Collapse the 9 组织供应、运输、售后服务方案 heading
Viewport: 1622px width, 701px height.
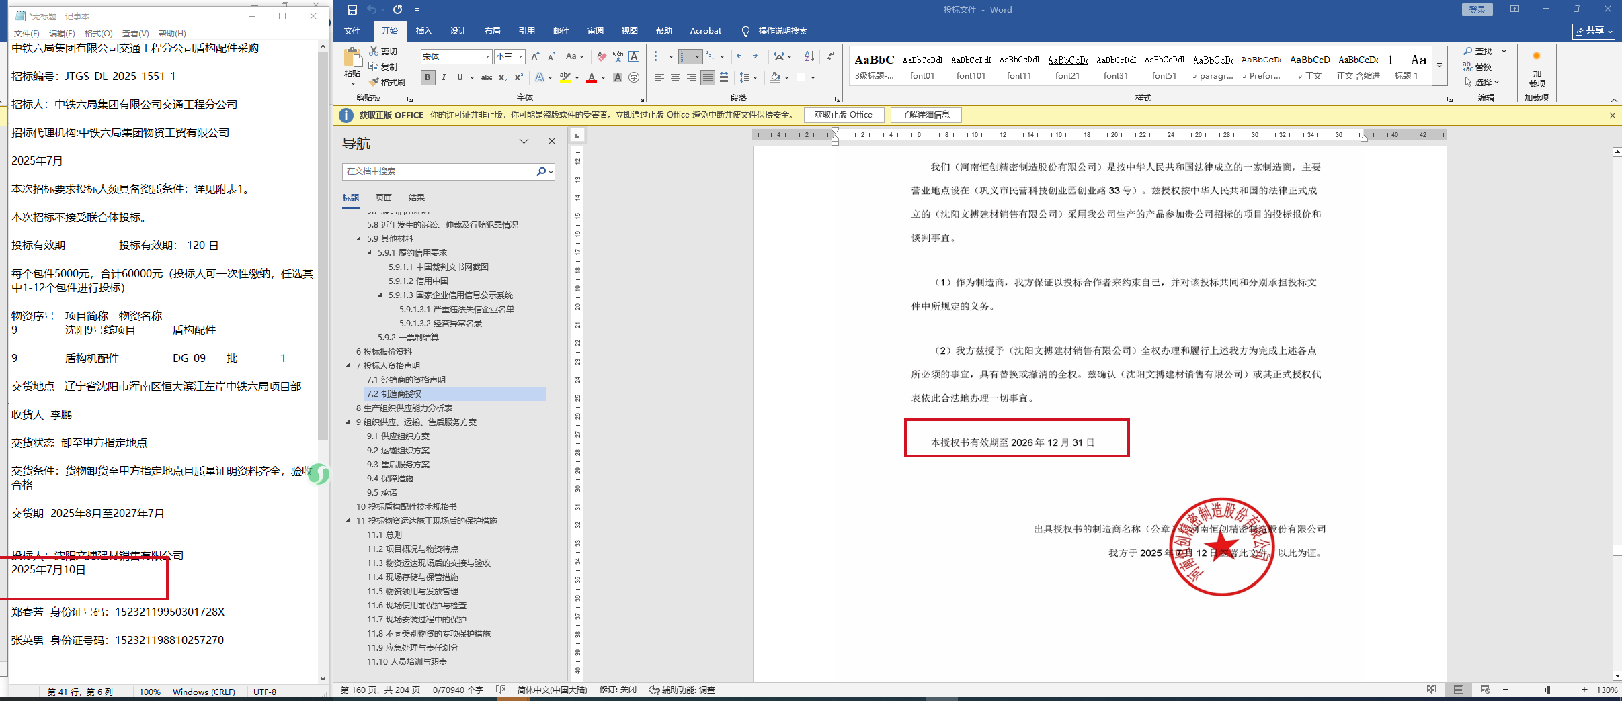coord(348,422)
